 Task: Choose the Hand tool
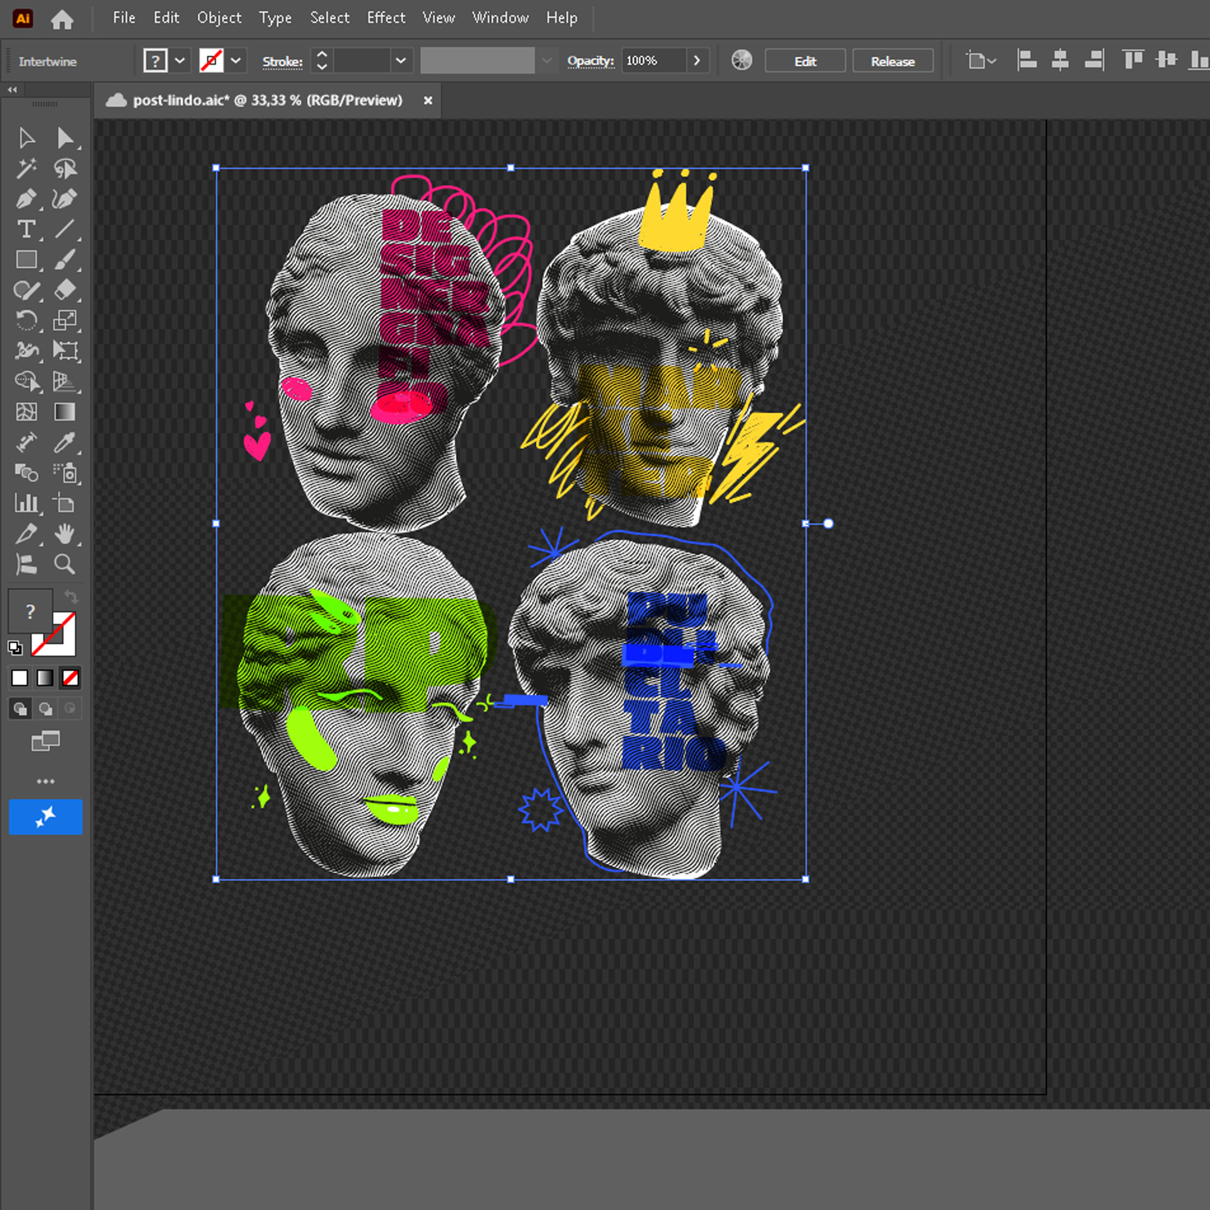click(65, 534)
